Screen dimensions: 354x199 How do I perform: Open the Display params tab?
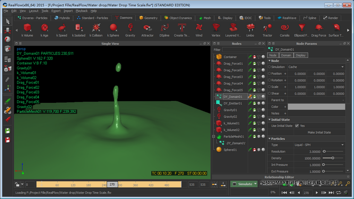[301, 55]
